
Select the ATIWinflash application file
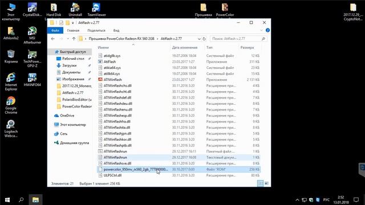pyautogui.click(x=179, y=80)
